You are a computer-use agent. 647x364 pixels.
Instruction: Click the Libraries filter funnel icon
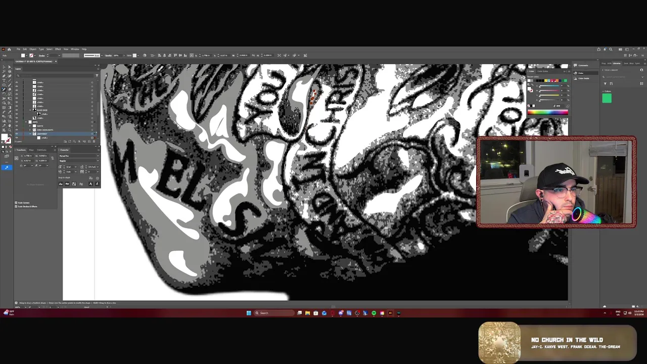605,83
